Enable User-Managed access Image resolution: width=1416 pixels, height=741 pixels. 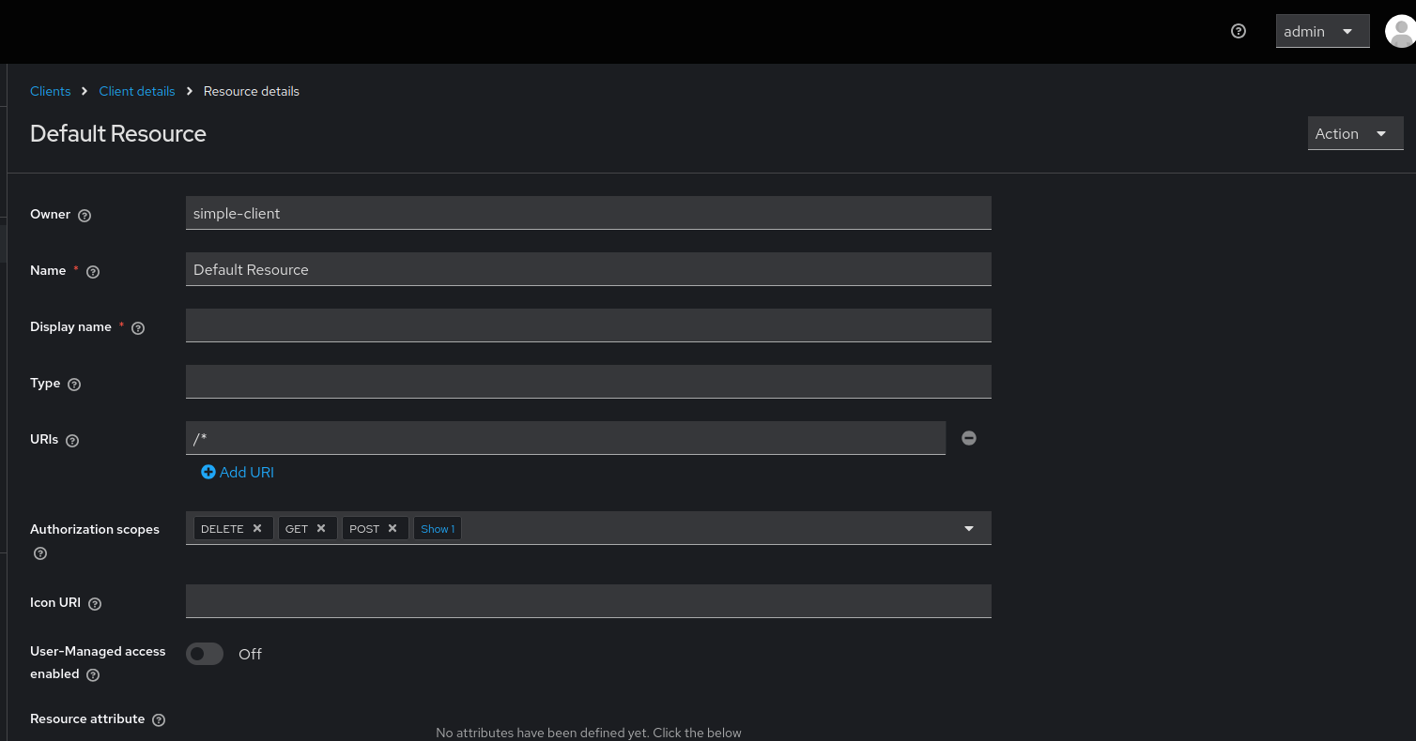(204, 654)
